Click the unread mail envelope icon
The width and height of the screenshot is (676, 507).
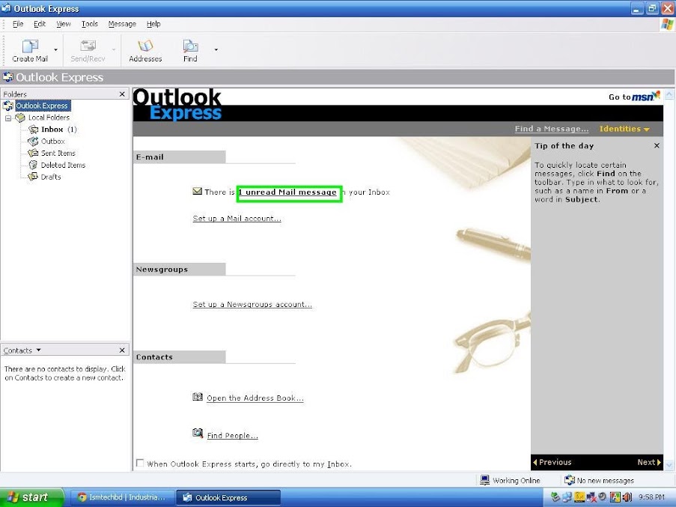coord(197,191)
